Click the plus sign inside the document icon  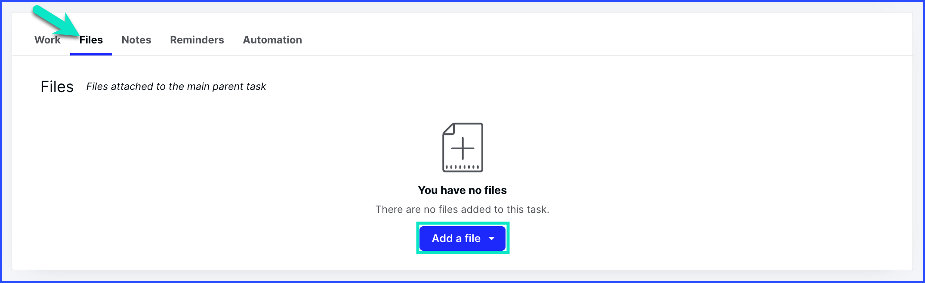[462, 148]
